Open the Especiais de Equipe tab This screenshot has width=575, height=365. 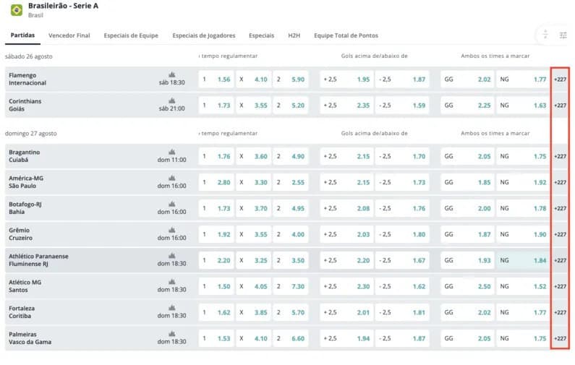[131, 35]
